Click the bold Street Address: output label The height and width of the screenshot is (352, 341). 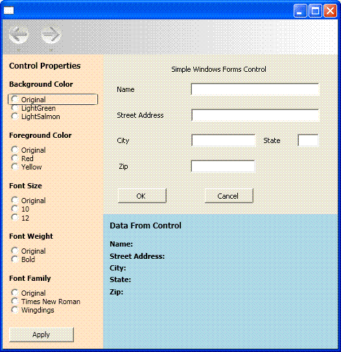point(137,256)
